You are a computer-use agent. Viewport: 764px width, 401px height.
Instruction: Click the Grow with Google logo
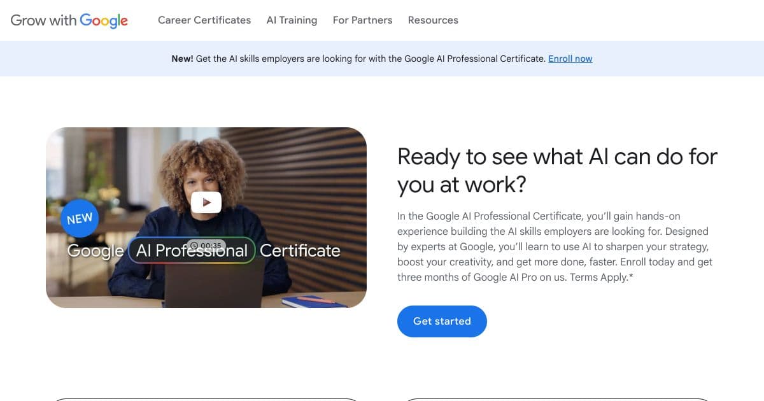(69, 20)
